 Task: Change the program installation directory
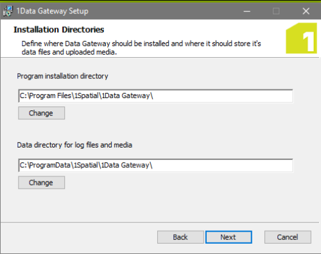[x=41, y=113]
